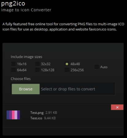Image resolution: width=127 pixels, height=138 pixels.
Task: Click the png2ico site title
Action: [13, 4]
